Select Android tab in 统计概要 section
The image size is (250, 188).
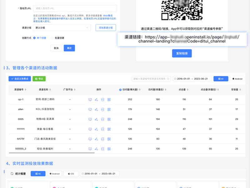(54, 174)
